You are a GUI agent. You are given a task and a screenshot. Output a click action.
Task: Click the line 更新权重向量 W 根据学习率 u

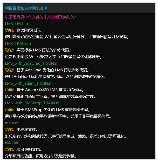point(53,57)
